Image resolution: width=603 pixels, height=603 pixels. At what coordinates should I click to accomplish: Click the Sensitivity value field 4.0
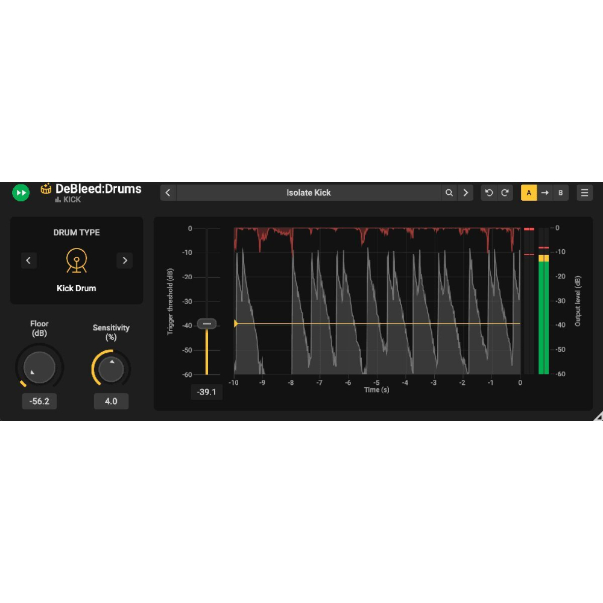coord(111,401)
